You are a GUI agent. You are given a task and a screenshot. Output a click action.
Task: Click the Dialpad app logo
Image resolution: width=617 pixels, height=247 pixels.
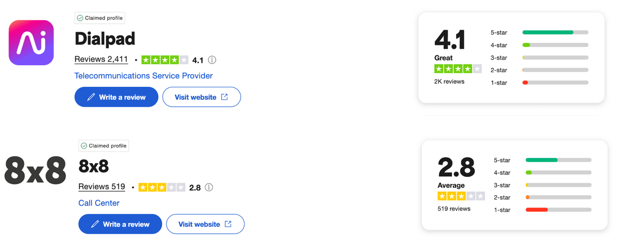31,42
